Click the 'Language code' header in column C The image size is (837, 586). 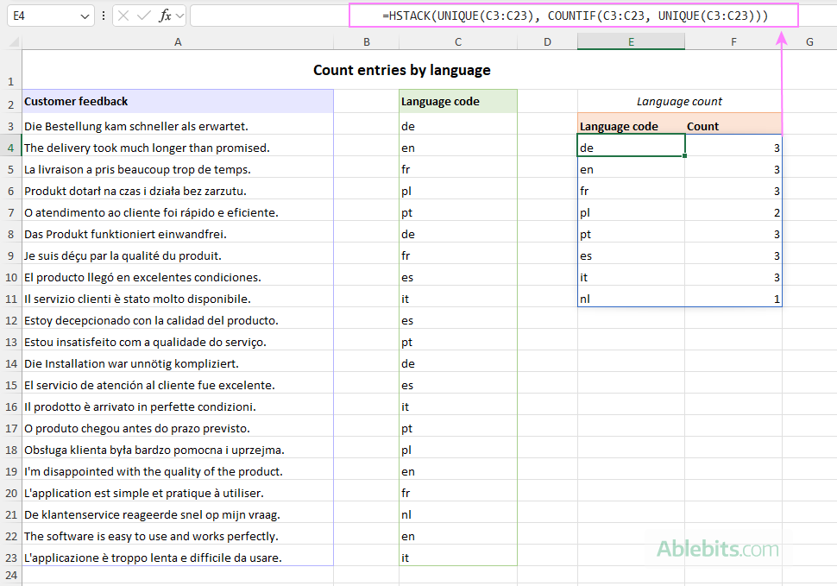click(458, 101)
